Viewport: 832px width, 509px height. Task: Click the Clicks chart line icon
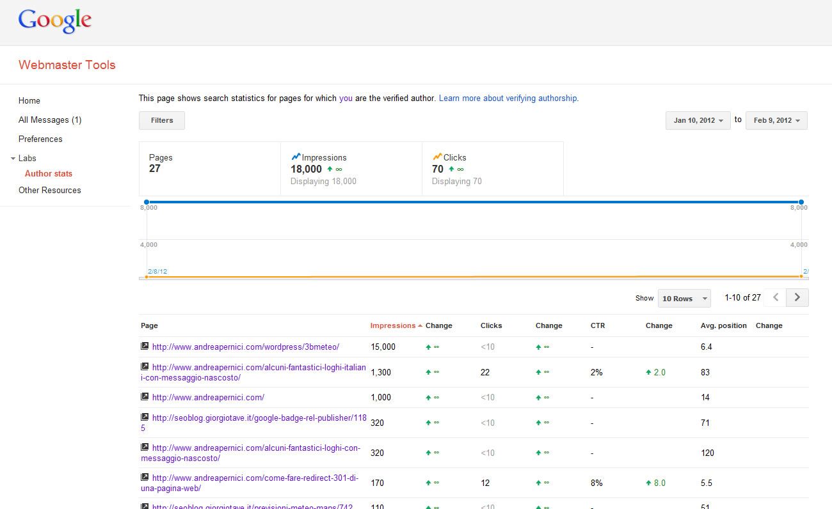(x=437, y=157)
